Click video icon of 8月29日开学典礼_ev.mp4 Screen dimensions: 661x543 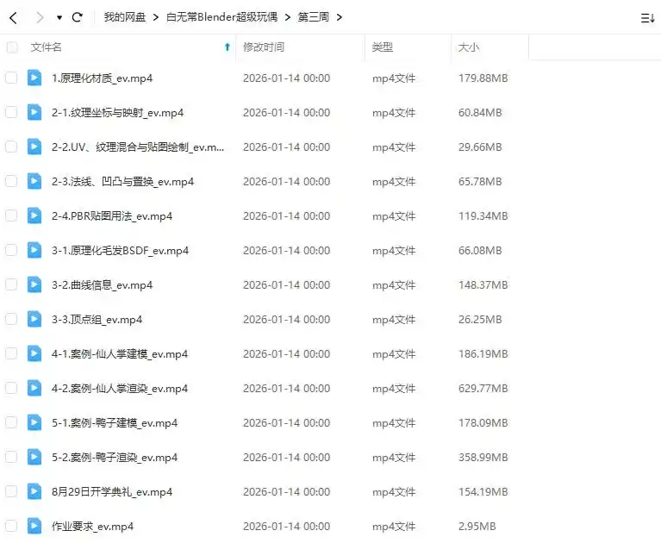tap(34, 491)
